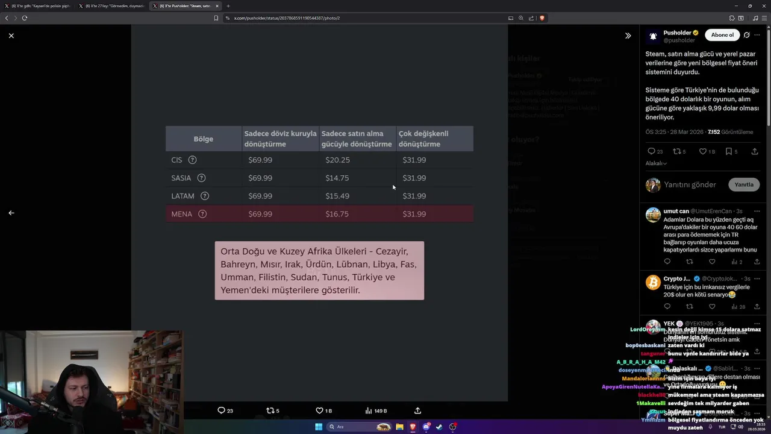Click the address bar URL x.com/pusholder
The height and width of the screenshot is (434, 771).
click(287, 18)
